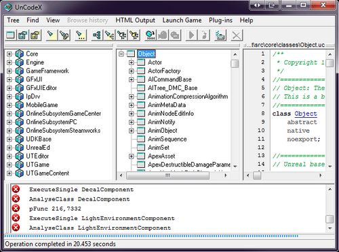Click the 'Operation completed' status bar text
The width and height of the screenshot is (339, 252).
(60, 244)
